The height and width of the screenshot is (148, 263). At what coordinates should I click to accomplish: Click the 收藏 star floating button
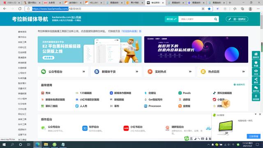pyautogui.click(x=256, y=64)
